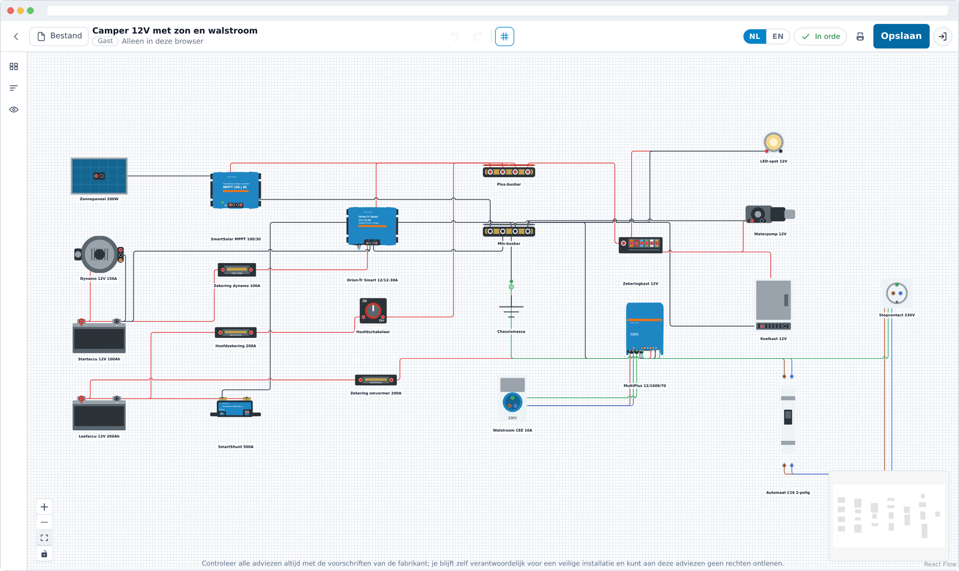959x571 pixels.
Task: Zoom out with the minus button
Action: [x=44, y=522]
